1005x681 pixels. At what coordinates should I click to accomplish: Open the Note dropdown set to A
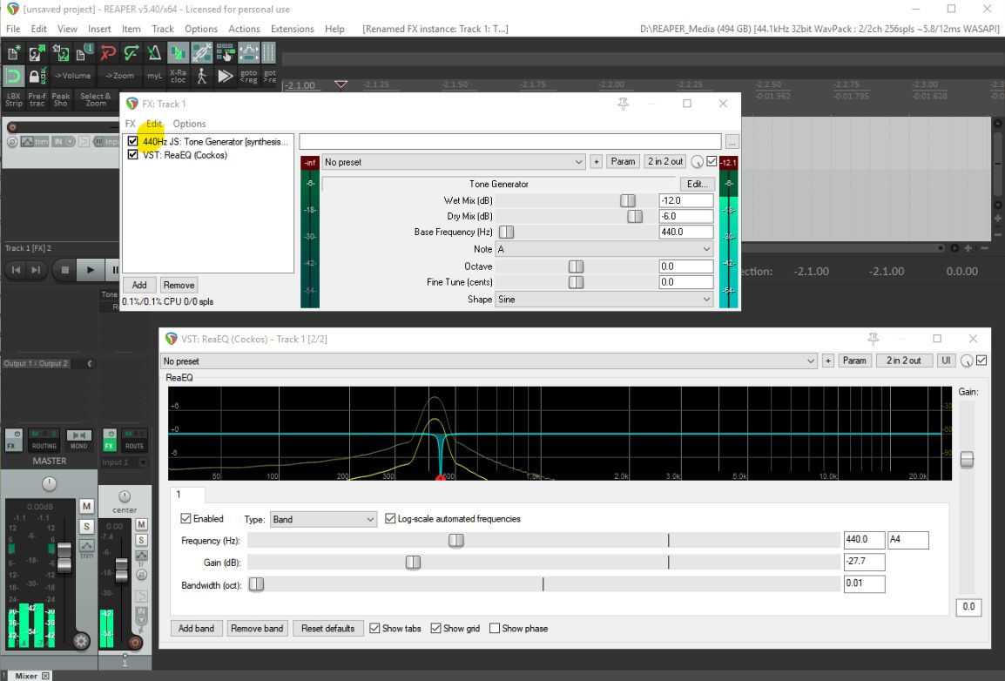pyautogui.click(x=604, y=248)
